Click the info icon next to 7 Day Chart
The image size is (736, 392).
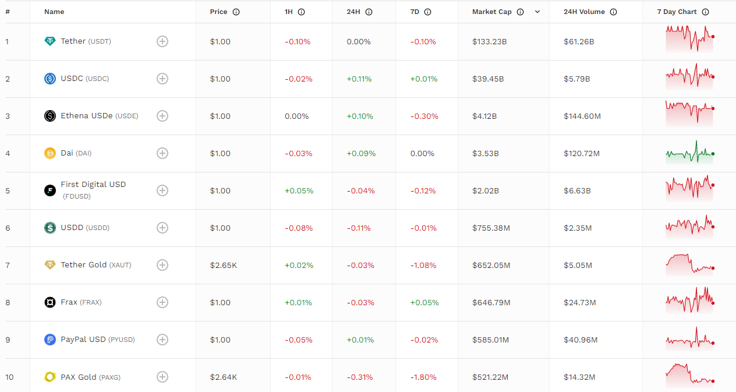705,12
